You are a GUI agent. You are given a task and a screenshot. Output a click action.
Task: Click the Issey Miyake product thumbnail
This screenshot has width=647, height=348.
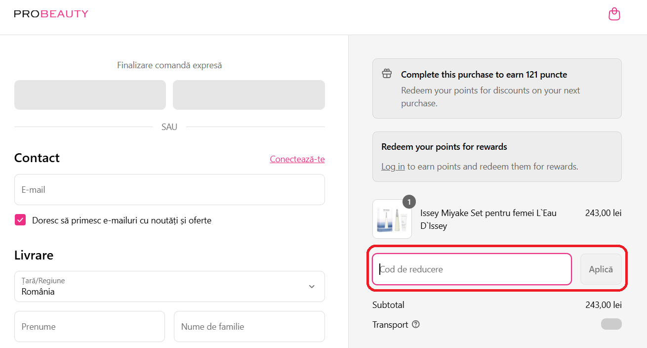tap(392, 219)
